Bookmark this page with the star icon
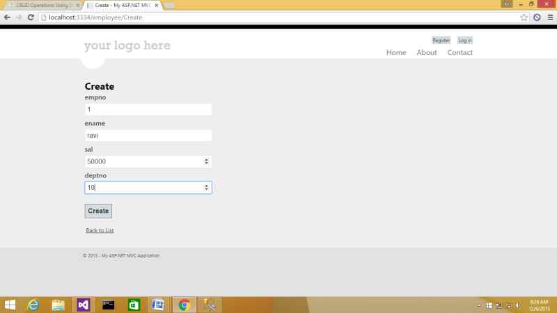The image size is (557, 313). coord(524,17)
